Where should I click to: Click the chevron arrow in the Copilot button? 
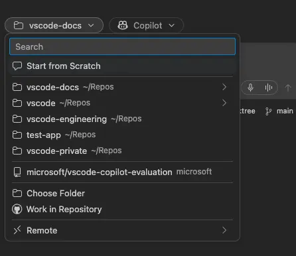coord(172,26)
